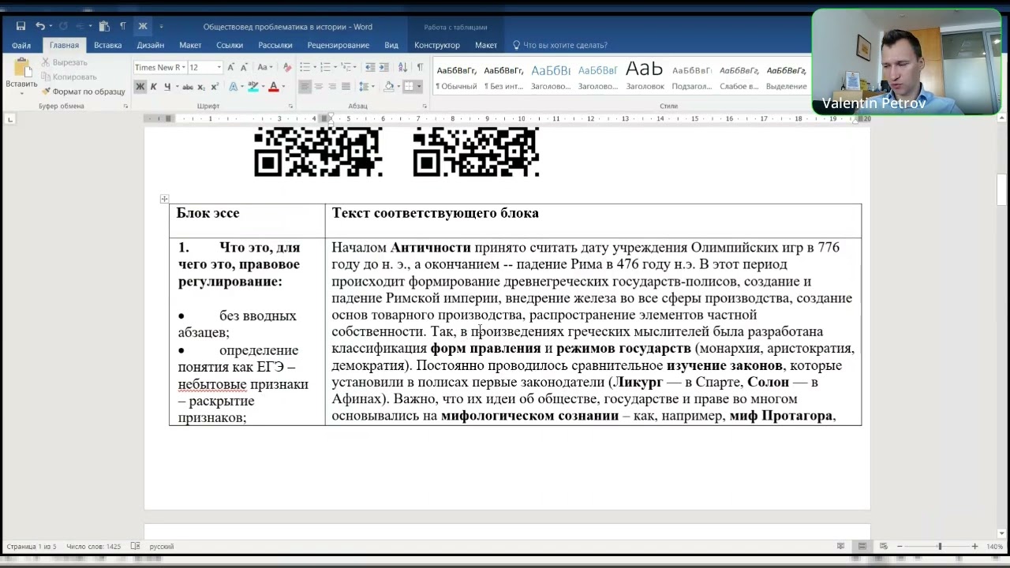Clear all formatting with the eraser icon
The height and width of the screenshot is (568, 1010).
(x=287, y=67)
